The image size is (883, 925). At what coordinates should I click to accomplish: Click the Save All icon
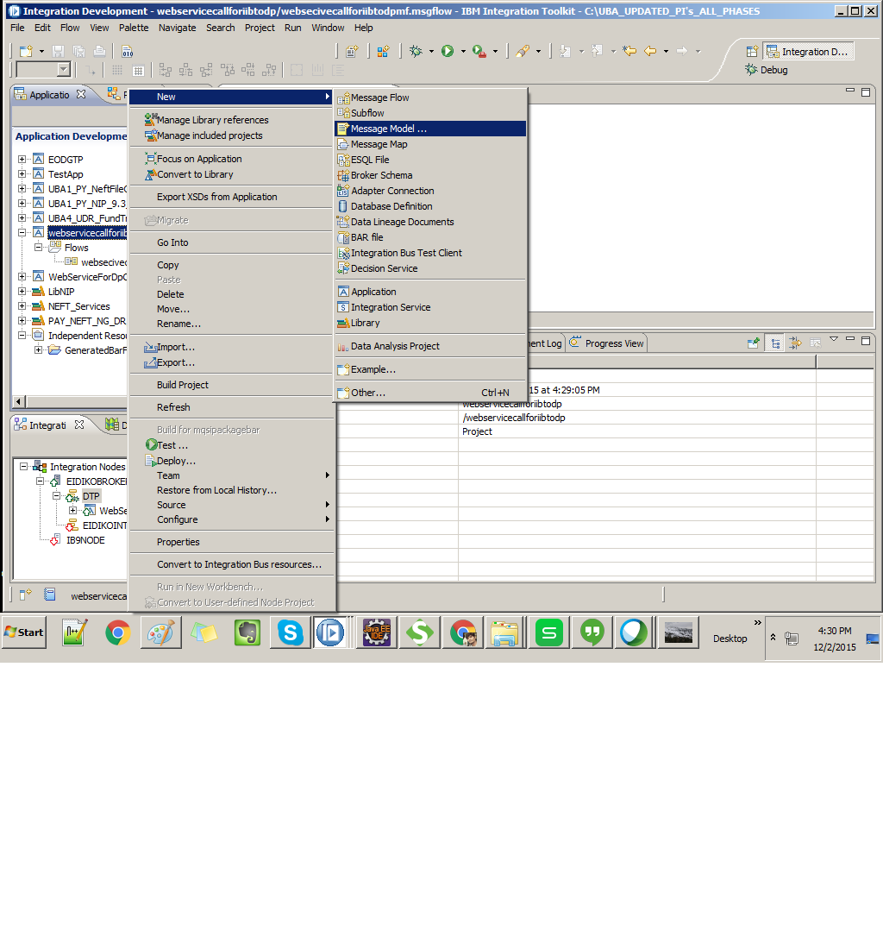tap(78, 51)
